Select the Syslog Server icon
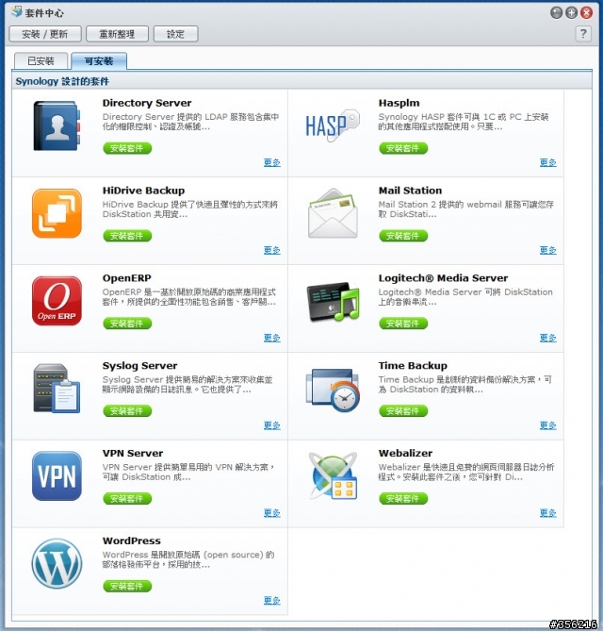603x632 pixels. (x=57, y=388)
